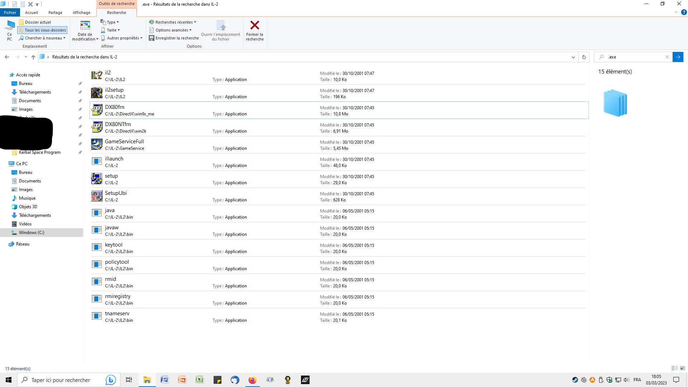Click the back navigation arrow
The height and width of the screenshot is (387, 688).
pos(7,57)
